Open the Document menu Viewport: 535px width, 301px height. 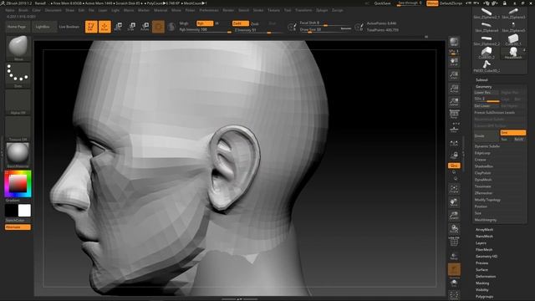[53, 10]
